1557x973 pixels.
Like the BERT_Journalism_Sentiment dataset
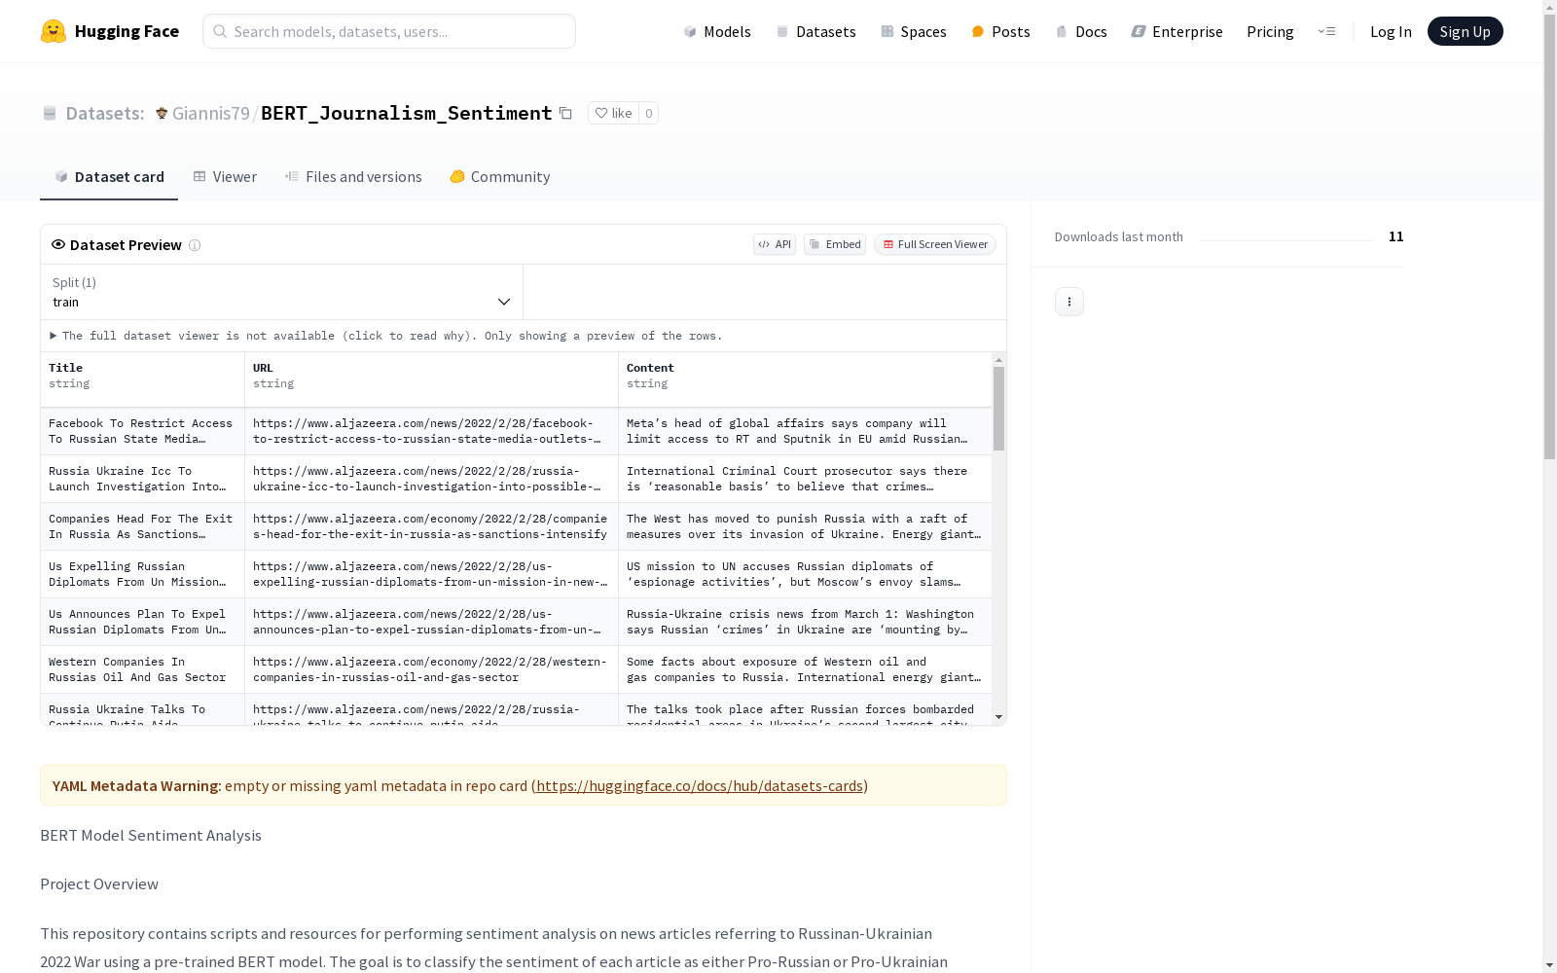613,113
